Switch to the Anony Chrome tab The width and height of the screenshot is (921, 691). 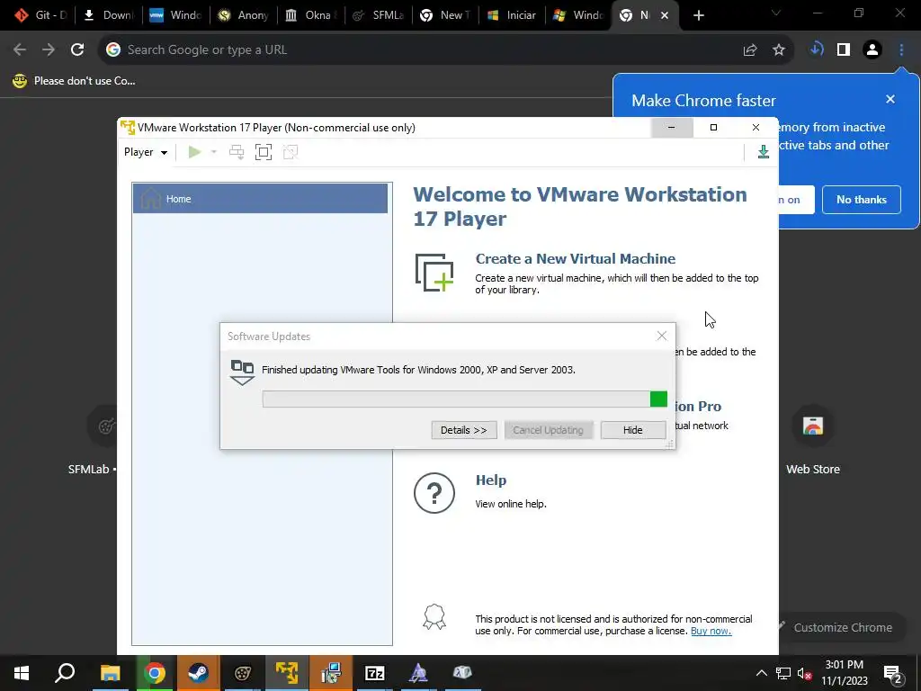(x=244, y=15)
